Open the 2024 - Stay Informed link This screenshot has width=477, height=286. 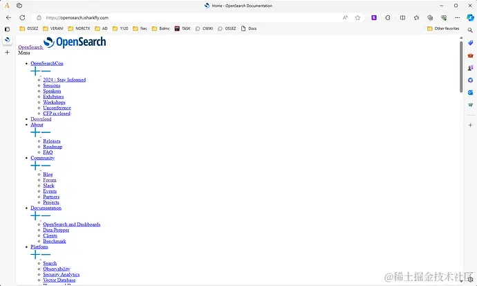point(64,80)
